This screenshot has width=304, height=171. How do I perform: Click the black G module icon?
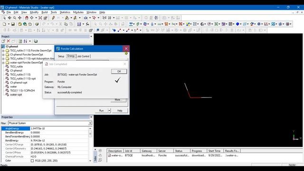pos(202,24)
